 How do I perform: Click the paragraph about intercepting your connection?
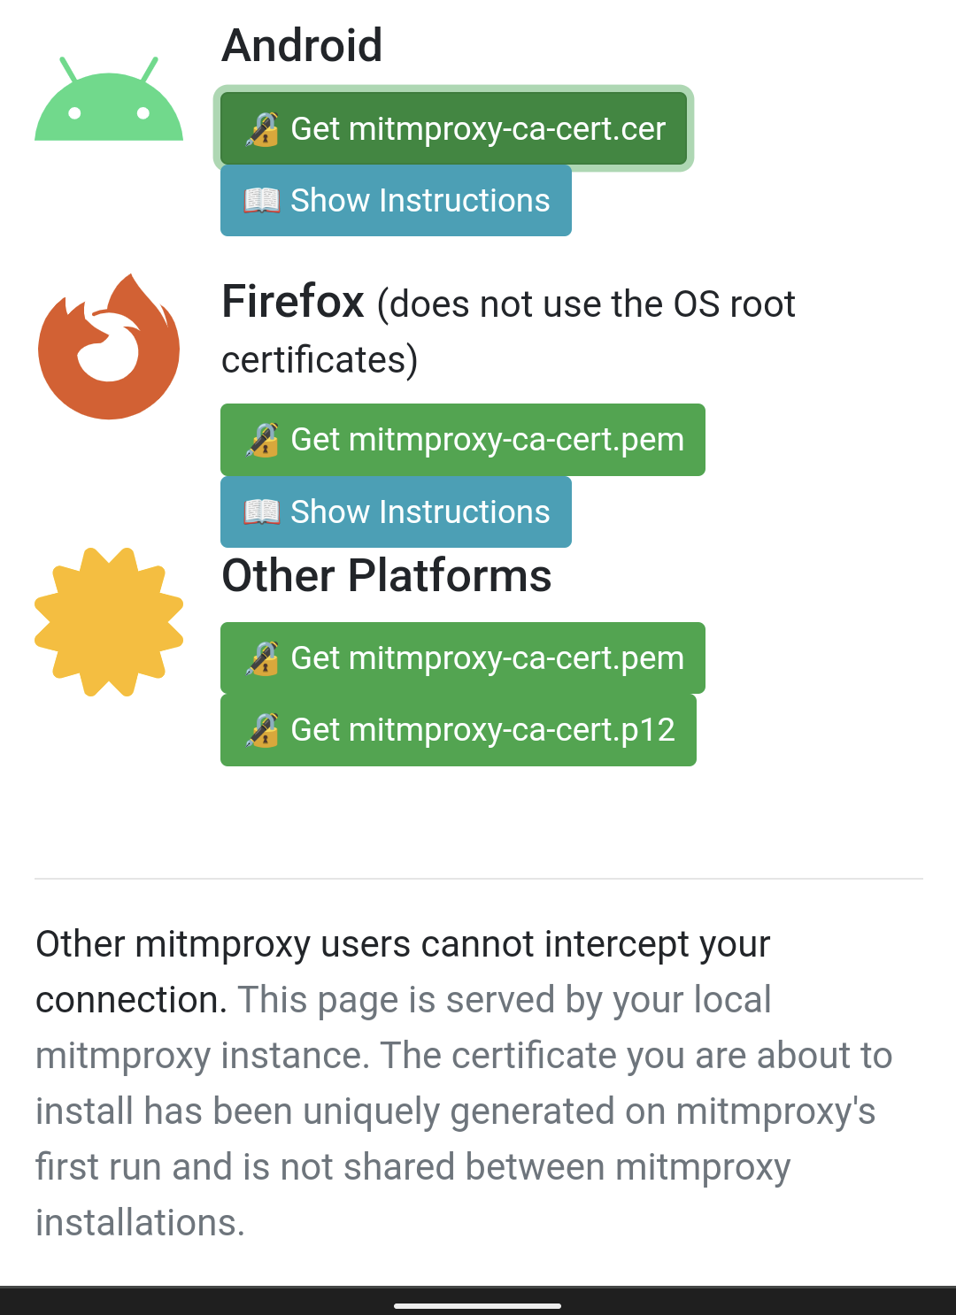pyautogui.click(x=464, y=1083)
